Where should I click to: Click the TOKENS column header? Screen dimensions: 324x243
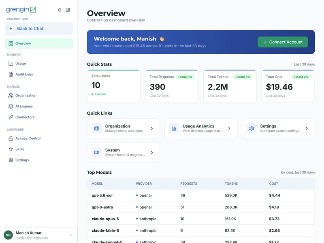point(231,183)
